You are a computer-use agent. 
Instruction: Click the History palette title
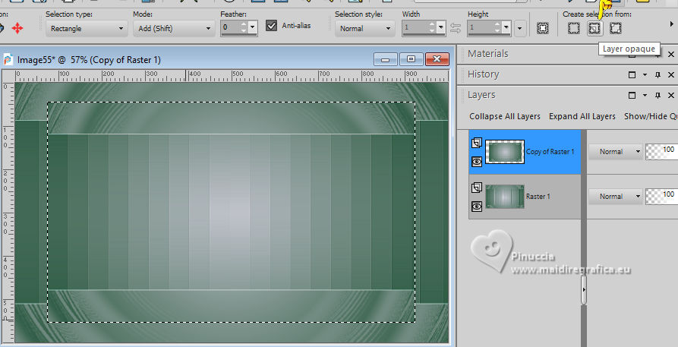(x=484, y=74)
